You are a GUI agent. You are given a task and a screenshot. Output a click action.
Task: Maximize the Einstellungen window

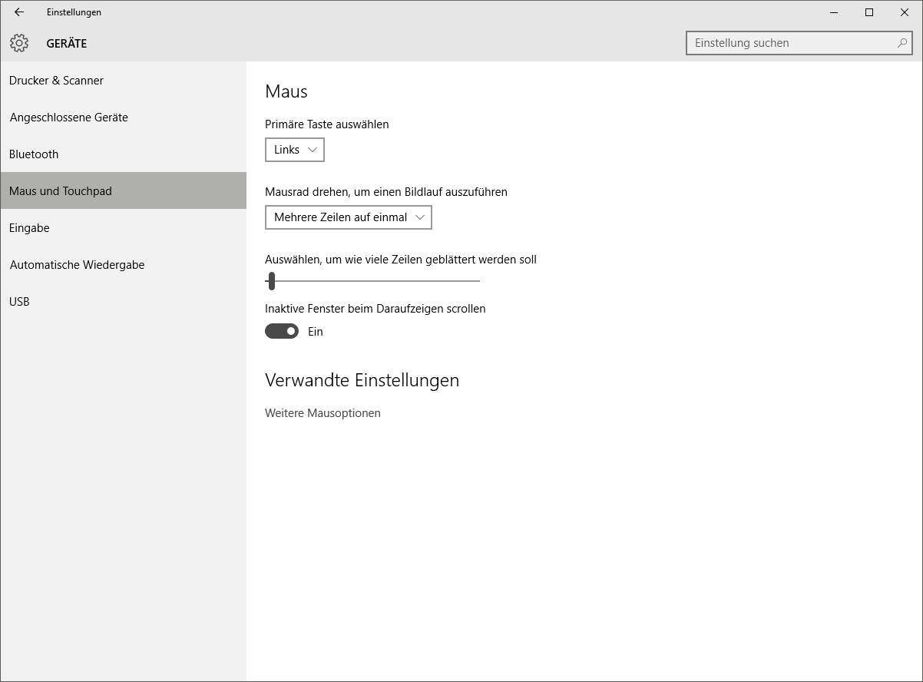coord(869,12)
